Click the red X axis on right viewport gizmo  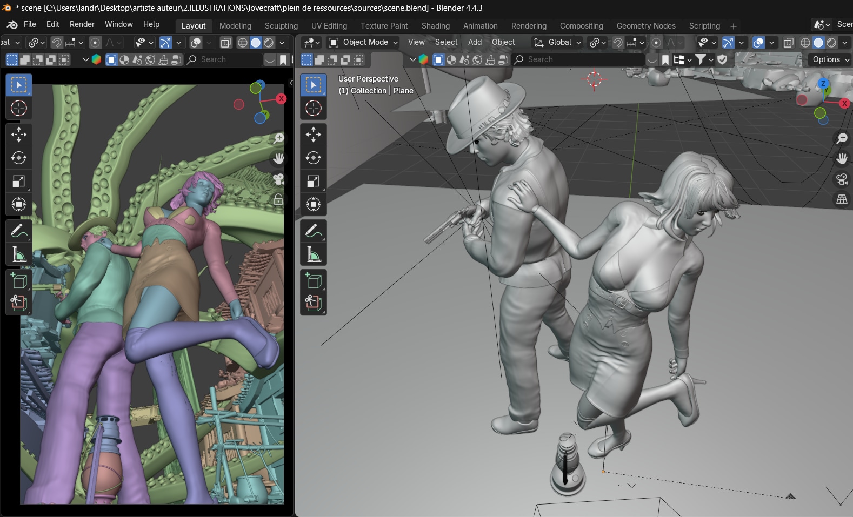click(x=844, y=103)
